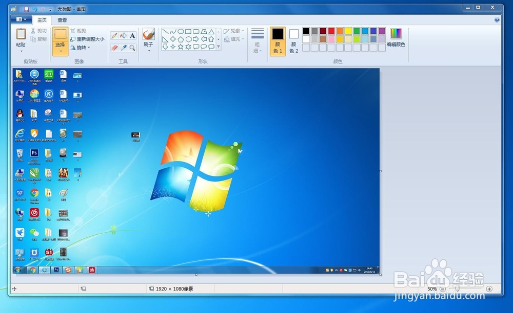The width and height of the screenshot is (513, 313).
Task: Expand the Select (选择) options arrow
Action: pos(61,52)
